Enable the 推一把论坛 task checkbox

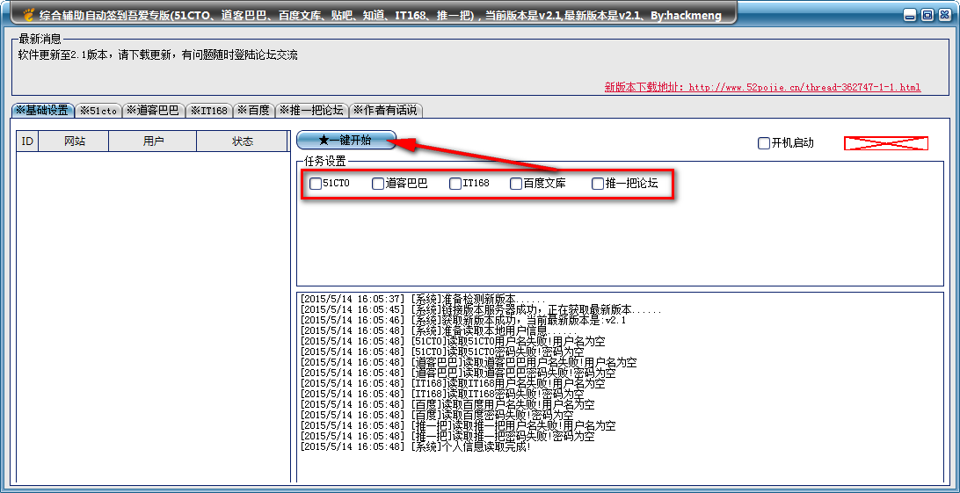click(598, 184)
